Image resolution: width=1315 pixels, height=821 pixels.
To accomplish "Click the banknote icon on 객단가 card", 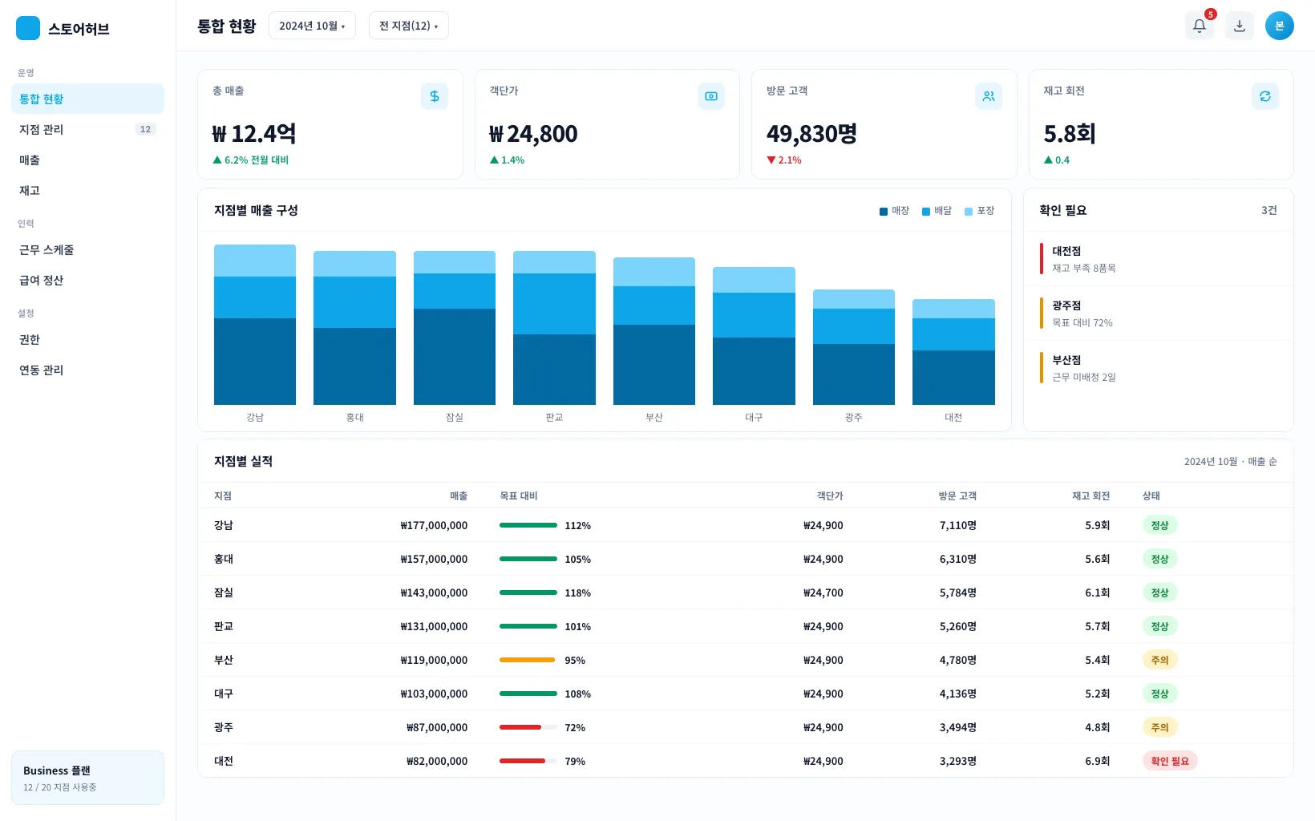I will (711, 96).
